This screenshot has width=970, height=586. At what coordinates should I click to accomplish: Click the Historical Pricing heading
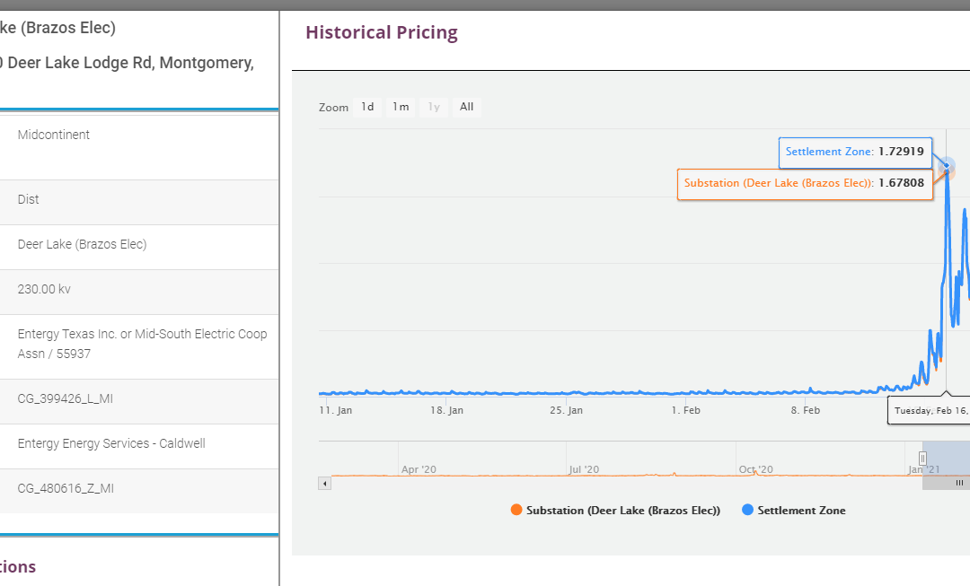[382, 32]
